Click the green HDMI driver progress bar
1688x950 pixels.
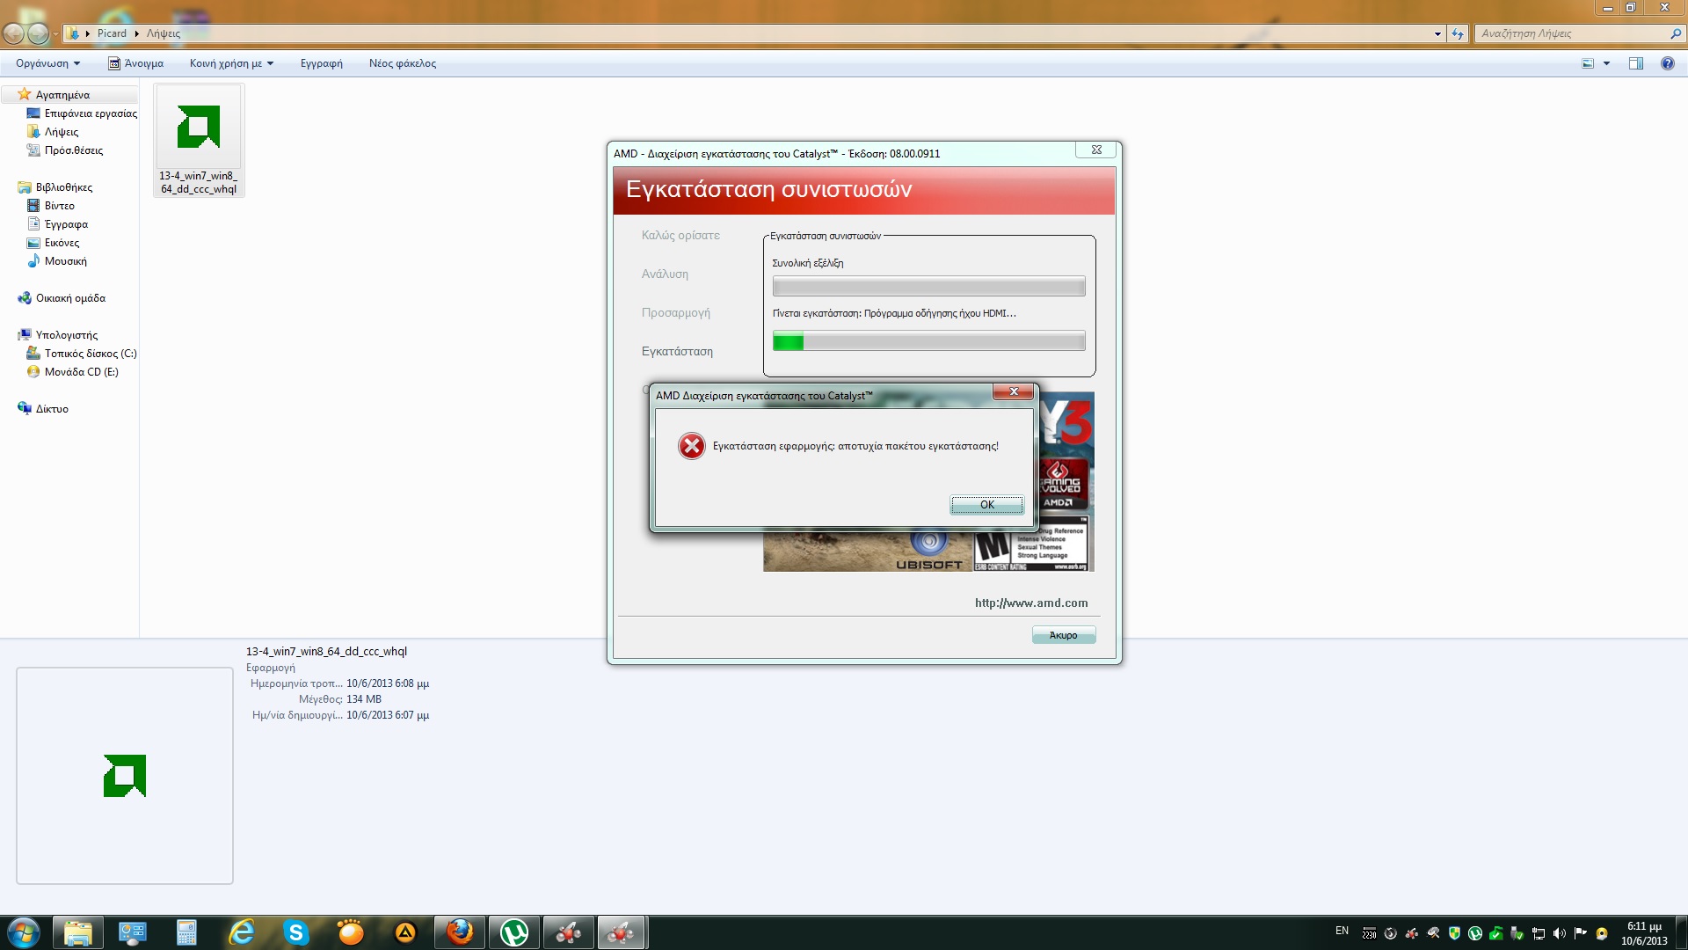928,341
